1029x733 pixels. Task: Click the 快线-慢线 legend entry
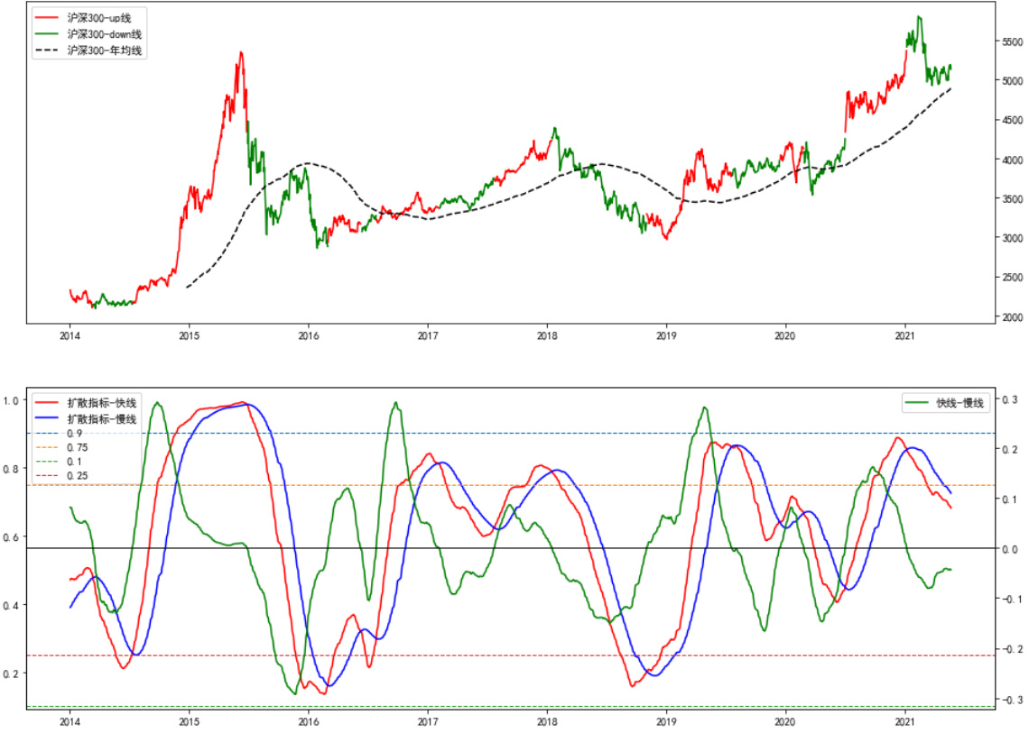click(959, 403)
